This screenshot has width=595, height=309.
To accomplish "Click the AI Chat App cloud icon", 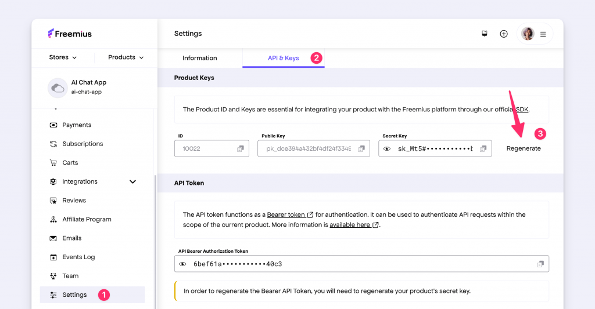I will tap(58, 88).
